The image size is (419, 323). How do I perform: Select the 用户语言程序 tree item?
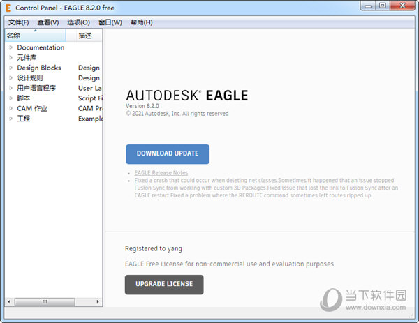pyautogui.click(x=36, y=88)
